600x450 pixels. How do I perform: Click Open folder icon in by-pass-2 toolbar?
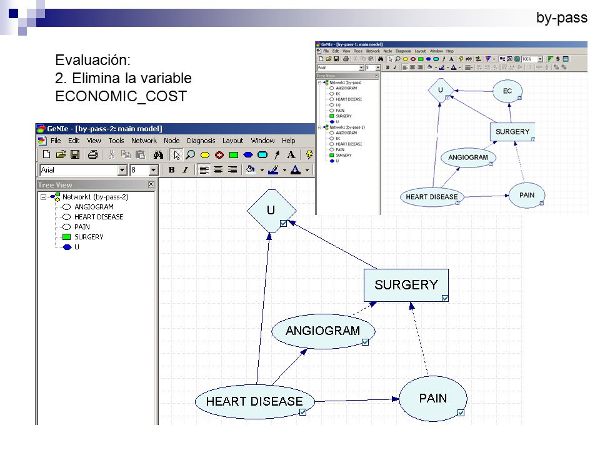(61, 154)
